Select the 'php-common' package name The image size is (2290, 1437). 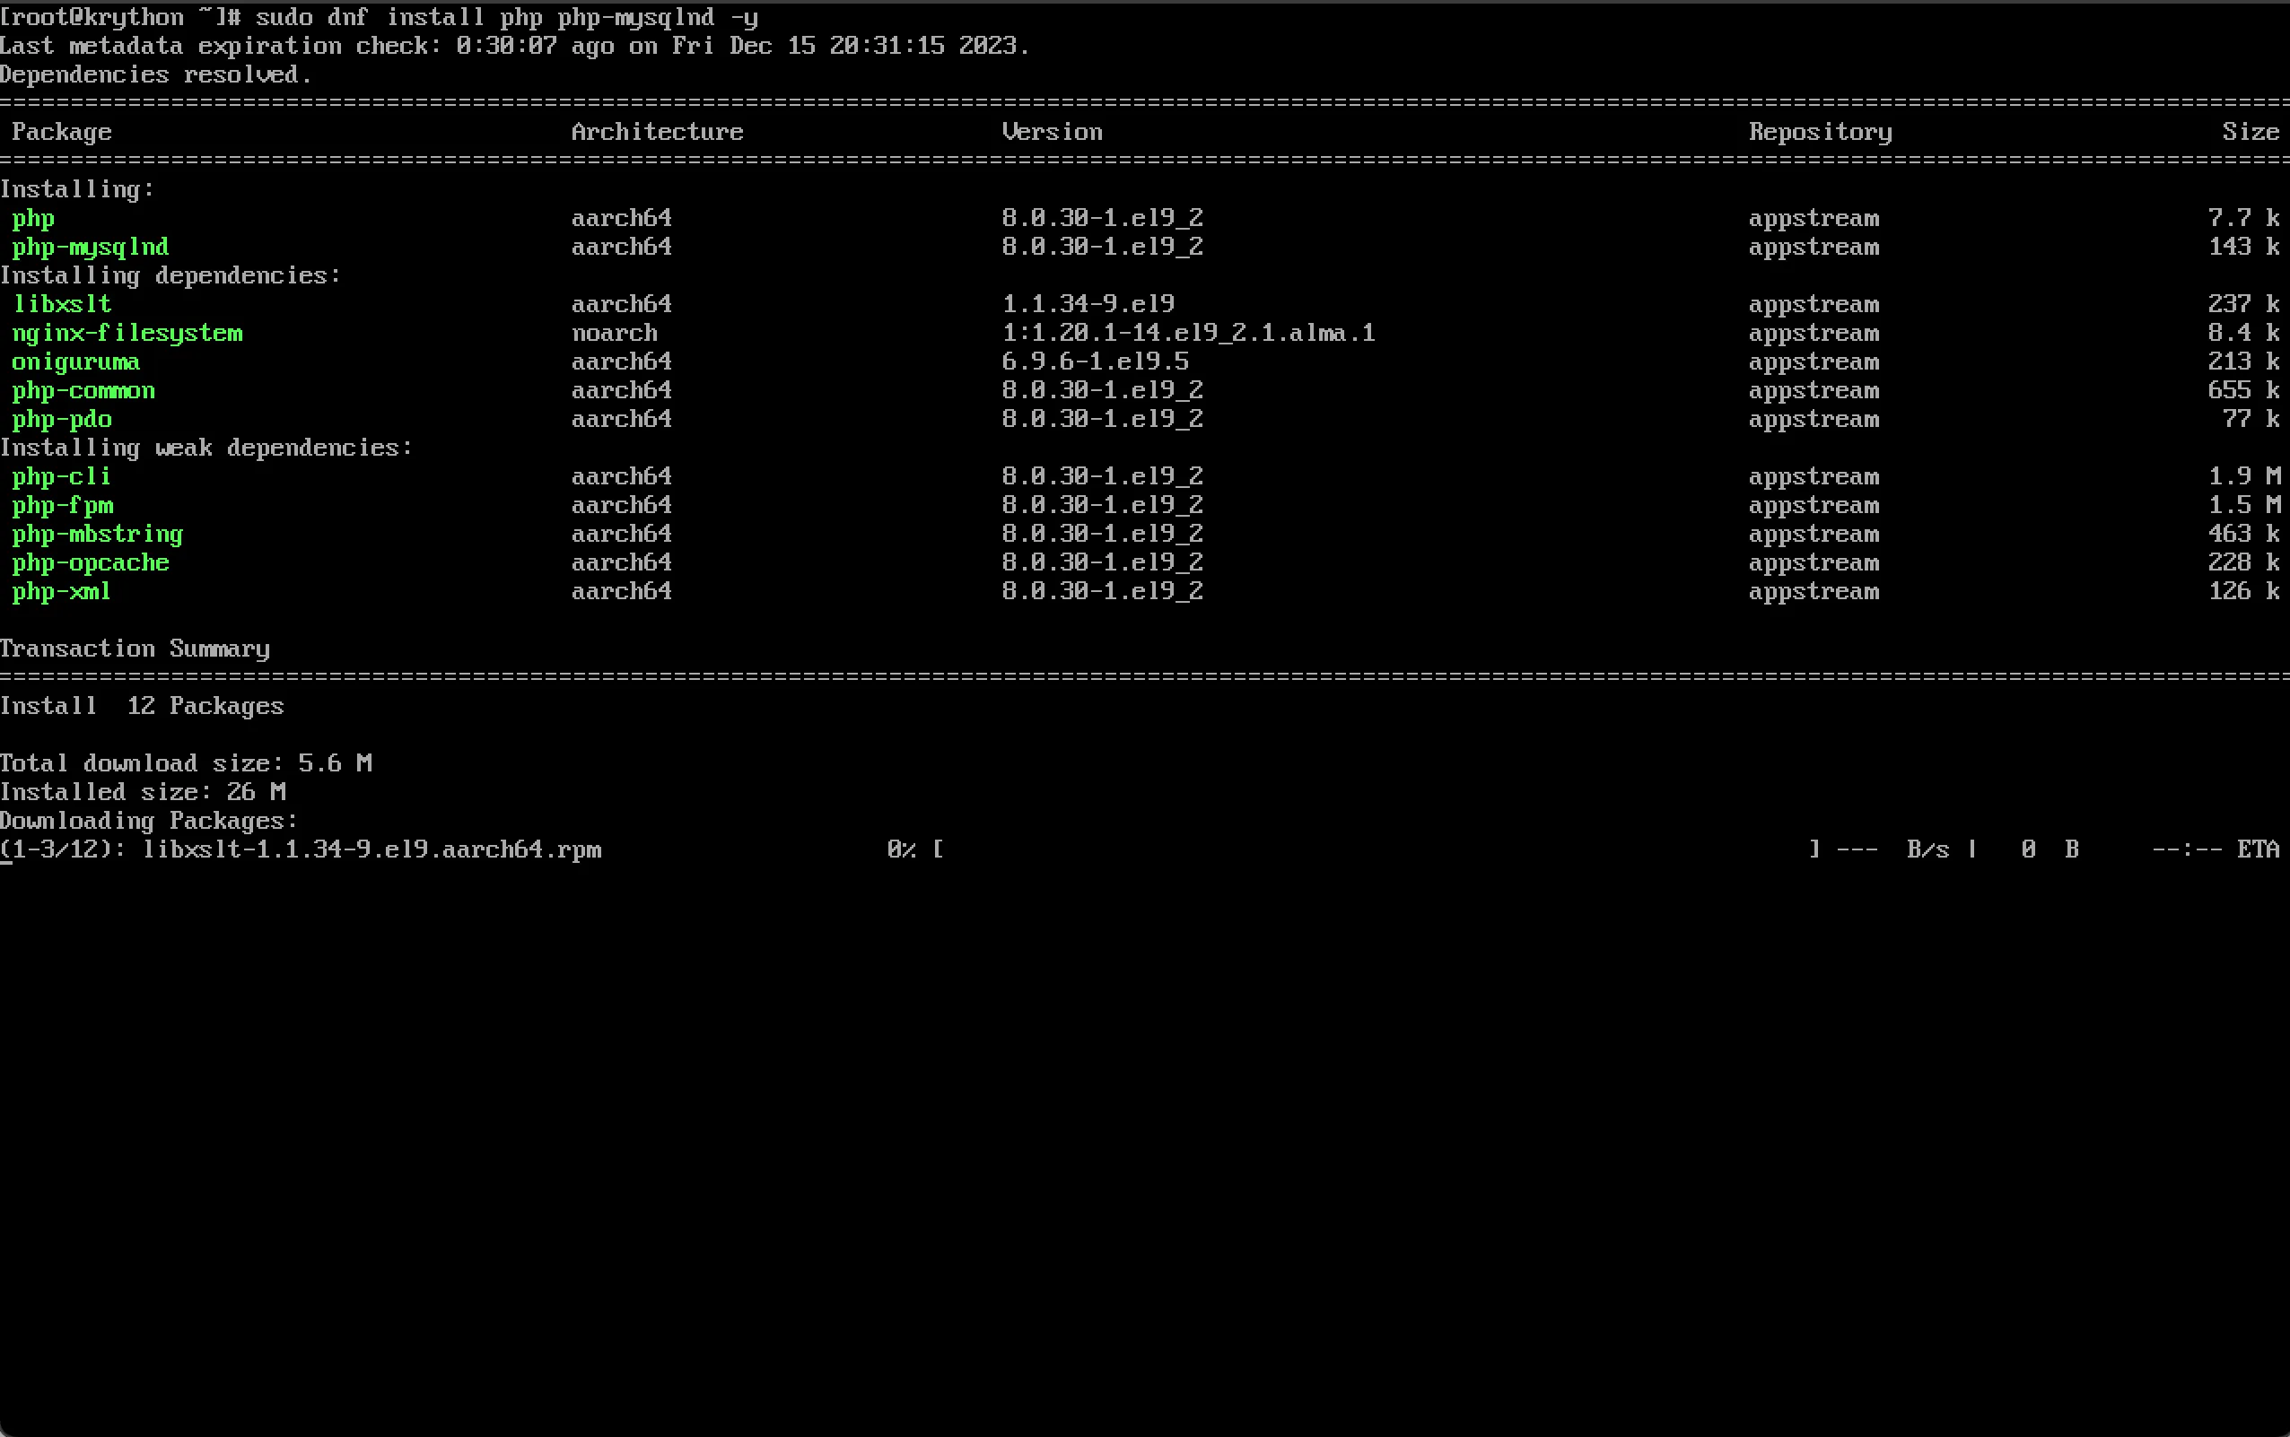coord(83,390)
